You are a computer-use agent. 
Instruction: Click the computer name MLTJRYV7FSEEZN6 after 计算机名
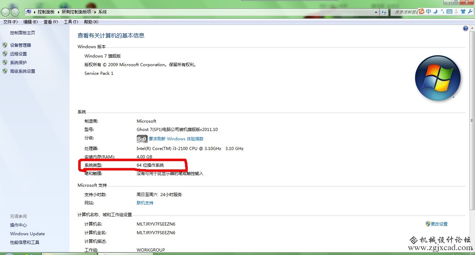[156, 224]
